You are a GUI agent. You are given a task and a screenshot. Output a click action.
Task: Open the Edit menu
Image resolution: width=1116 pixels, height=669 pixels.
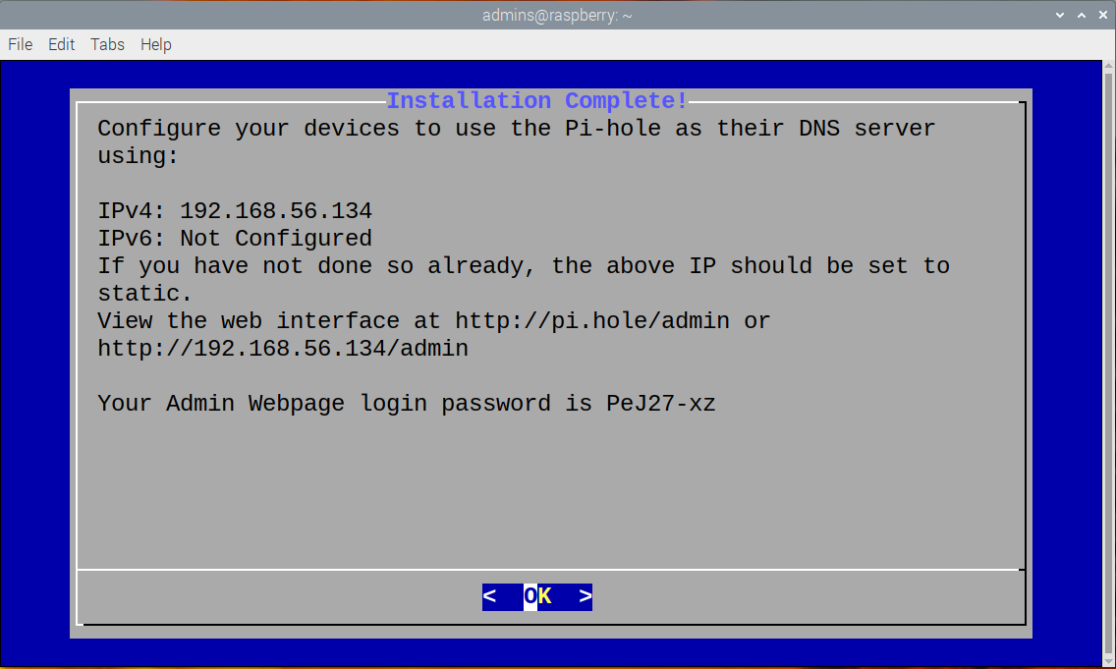[61, 45]
